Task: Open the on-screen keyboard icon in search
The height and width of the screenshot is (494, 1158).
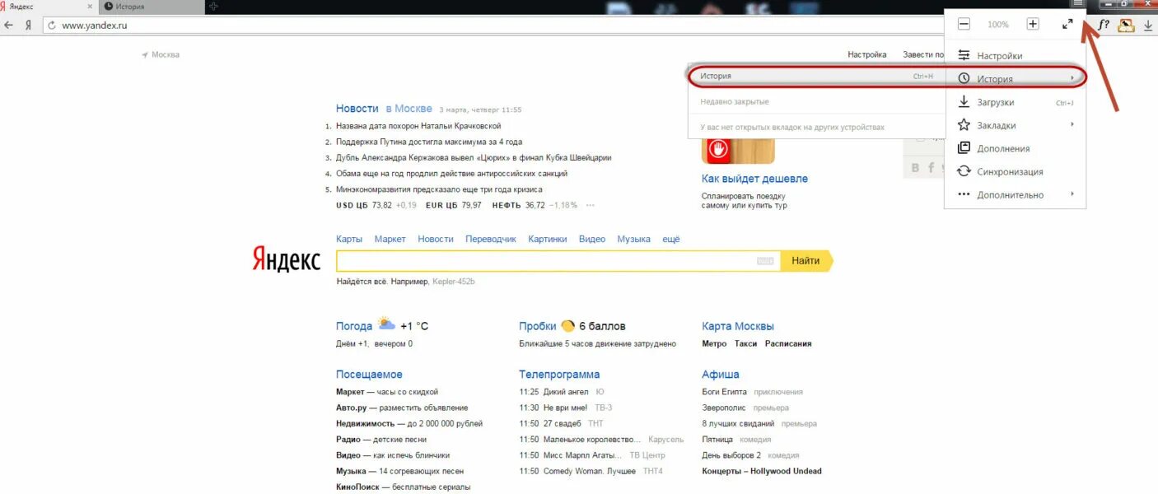Action: pyautogui.click(x=765, y=261)
